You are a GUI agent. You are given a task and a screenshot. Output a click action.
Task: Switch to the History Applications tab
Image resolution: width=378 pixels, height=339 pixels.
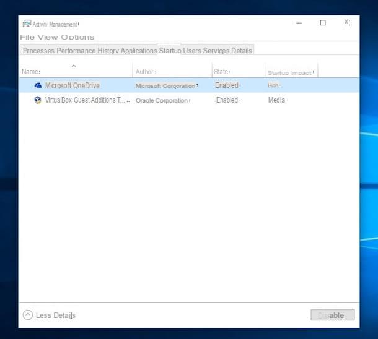coord(127,51)
